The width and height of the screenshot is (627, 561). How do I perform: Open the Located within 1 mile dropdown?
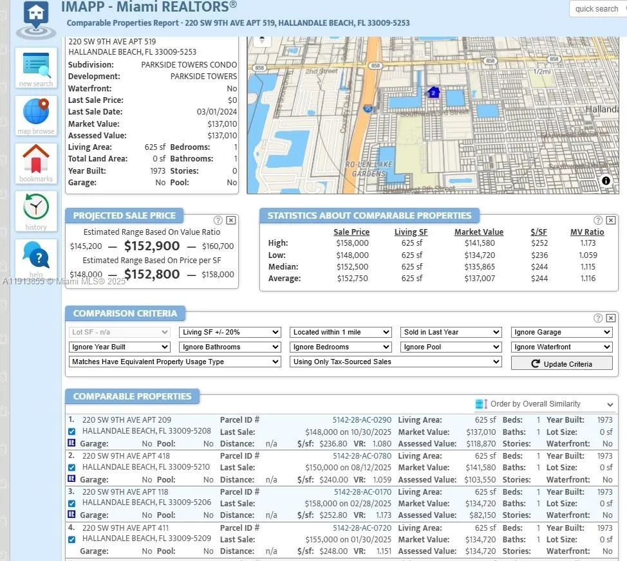click(341, 332)
